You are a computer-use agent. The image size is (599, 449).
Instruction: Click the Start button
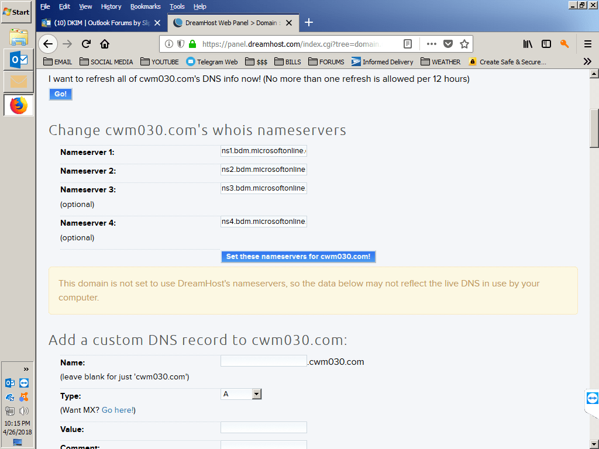[16, 12]
